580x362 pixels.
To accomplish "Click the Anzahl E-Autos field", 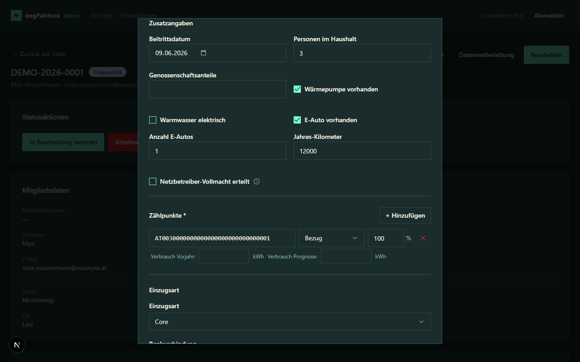I will (217, 151).
